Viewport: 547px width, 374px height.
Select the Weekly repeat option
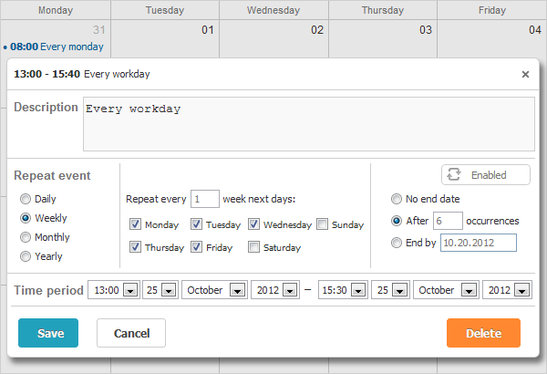point(26,218)
